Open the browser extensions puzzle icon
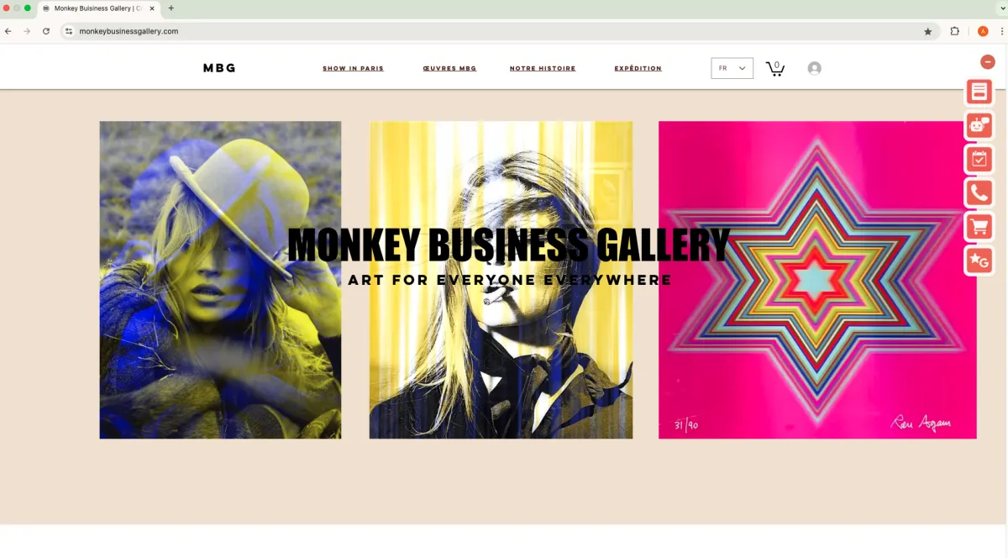 955,31
